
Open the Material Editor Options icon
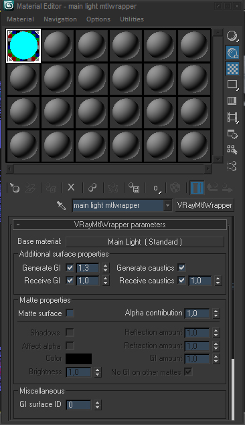[232, 134]
